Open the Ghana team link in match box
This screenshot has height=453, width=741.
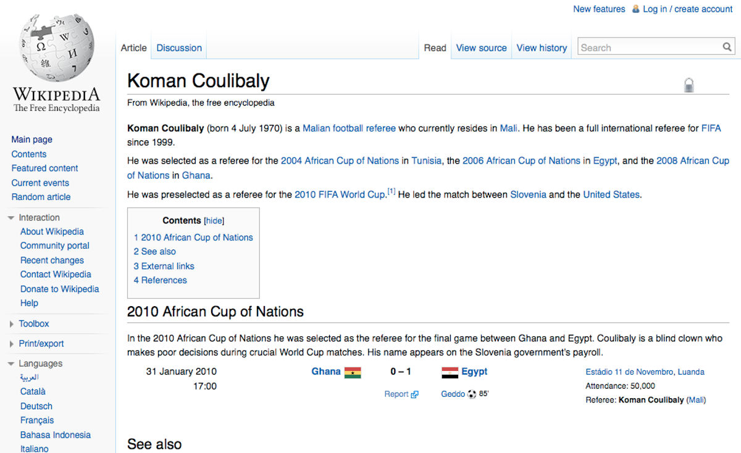pos(326,372)
